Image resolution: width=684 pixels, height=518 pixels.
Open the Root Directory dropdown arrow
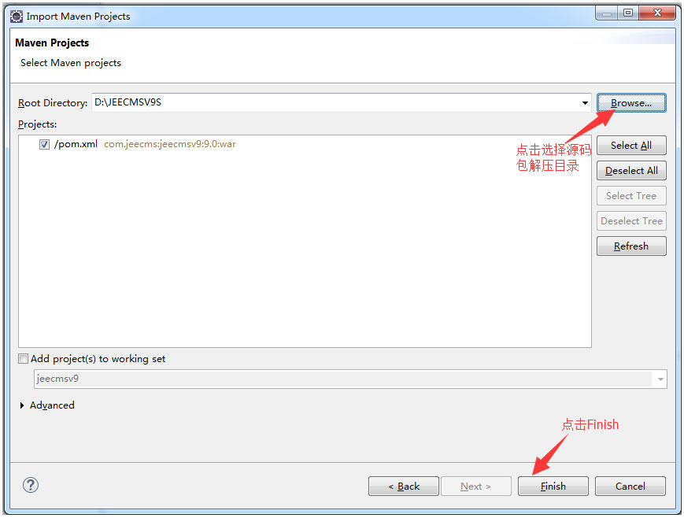tap(585, 103)
